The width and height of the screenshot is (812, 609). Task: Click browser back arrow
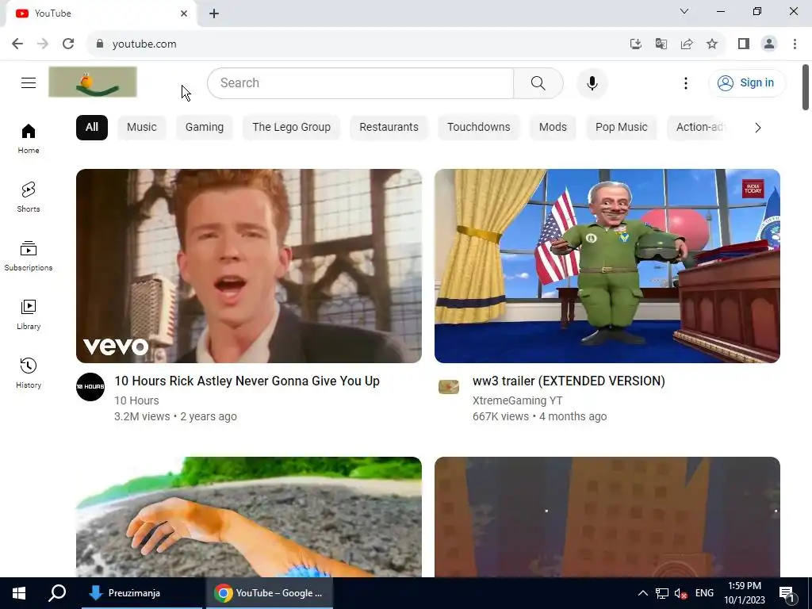17,44
